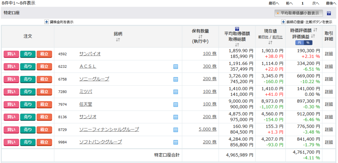Sort by 時価評価額 using its sort arrows
338x163 pixels.
click(315, 30)
